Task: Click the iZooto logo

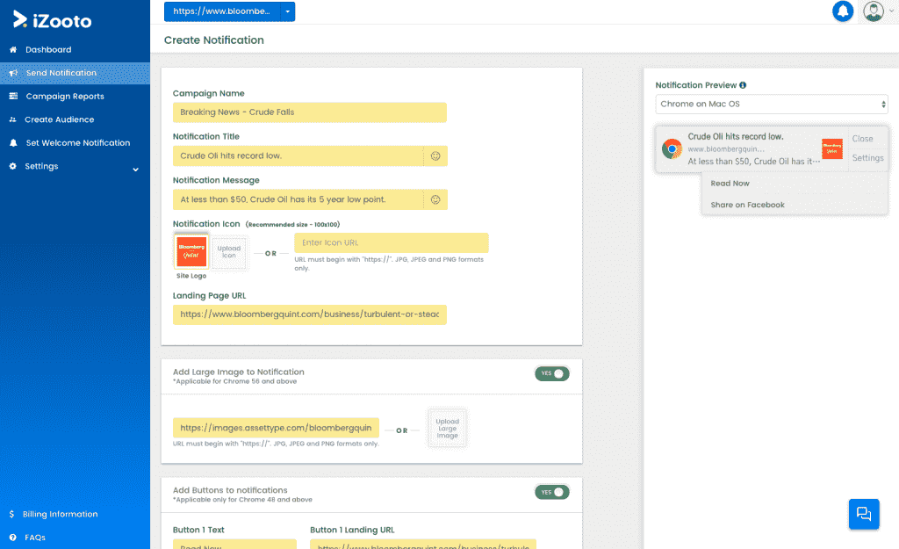Action: click(53, 19)
